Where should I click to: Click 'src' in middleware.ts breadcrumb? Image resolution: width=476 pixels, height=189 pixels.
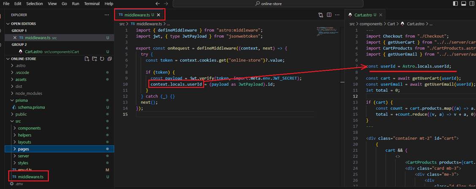pyautogui.click(x=122, y=24)
